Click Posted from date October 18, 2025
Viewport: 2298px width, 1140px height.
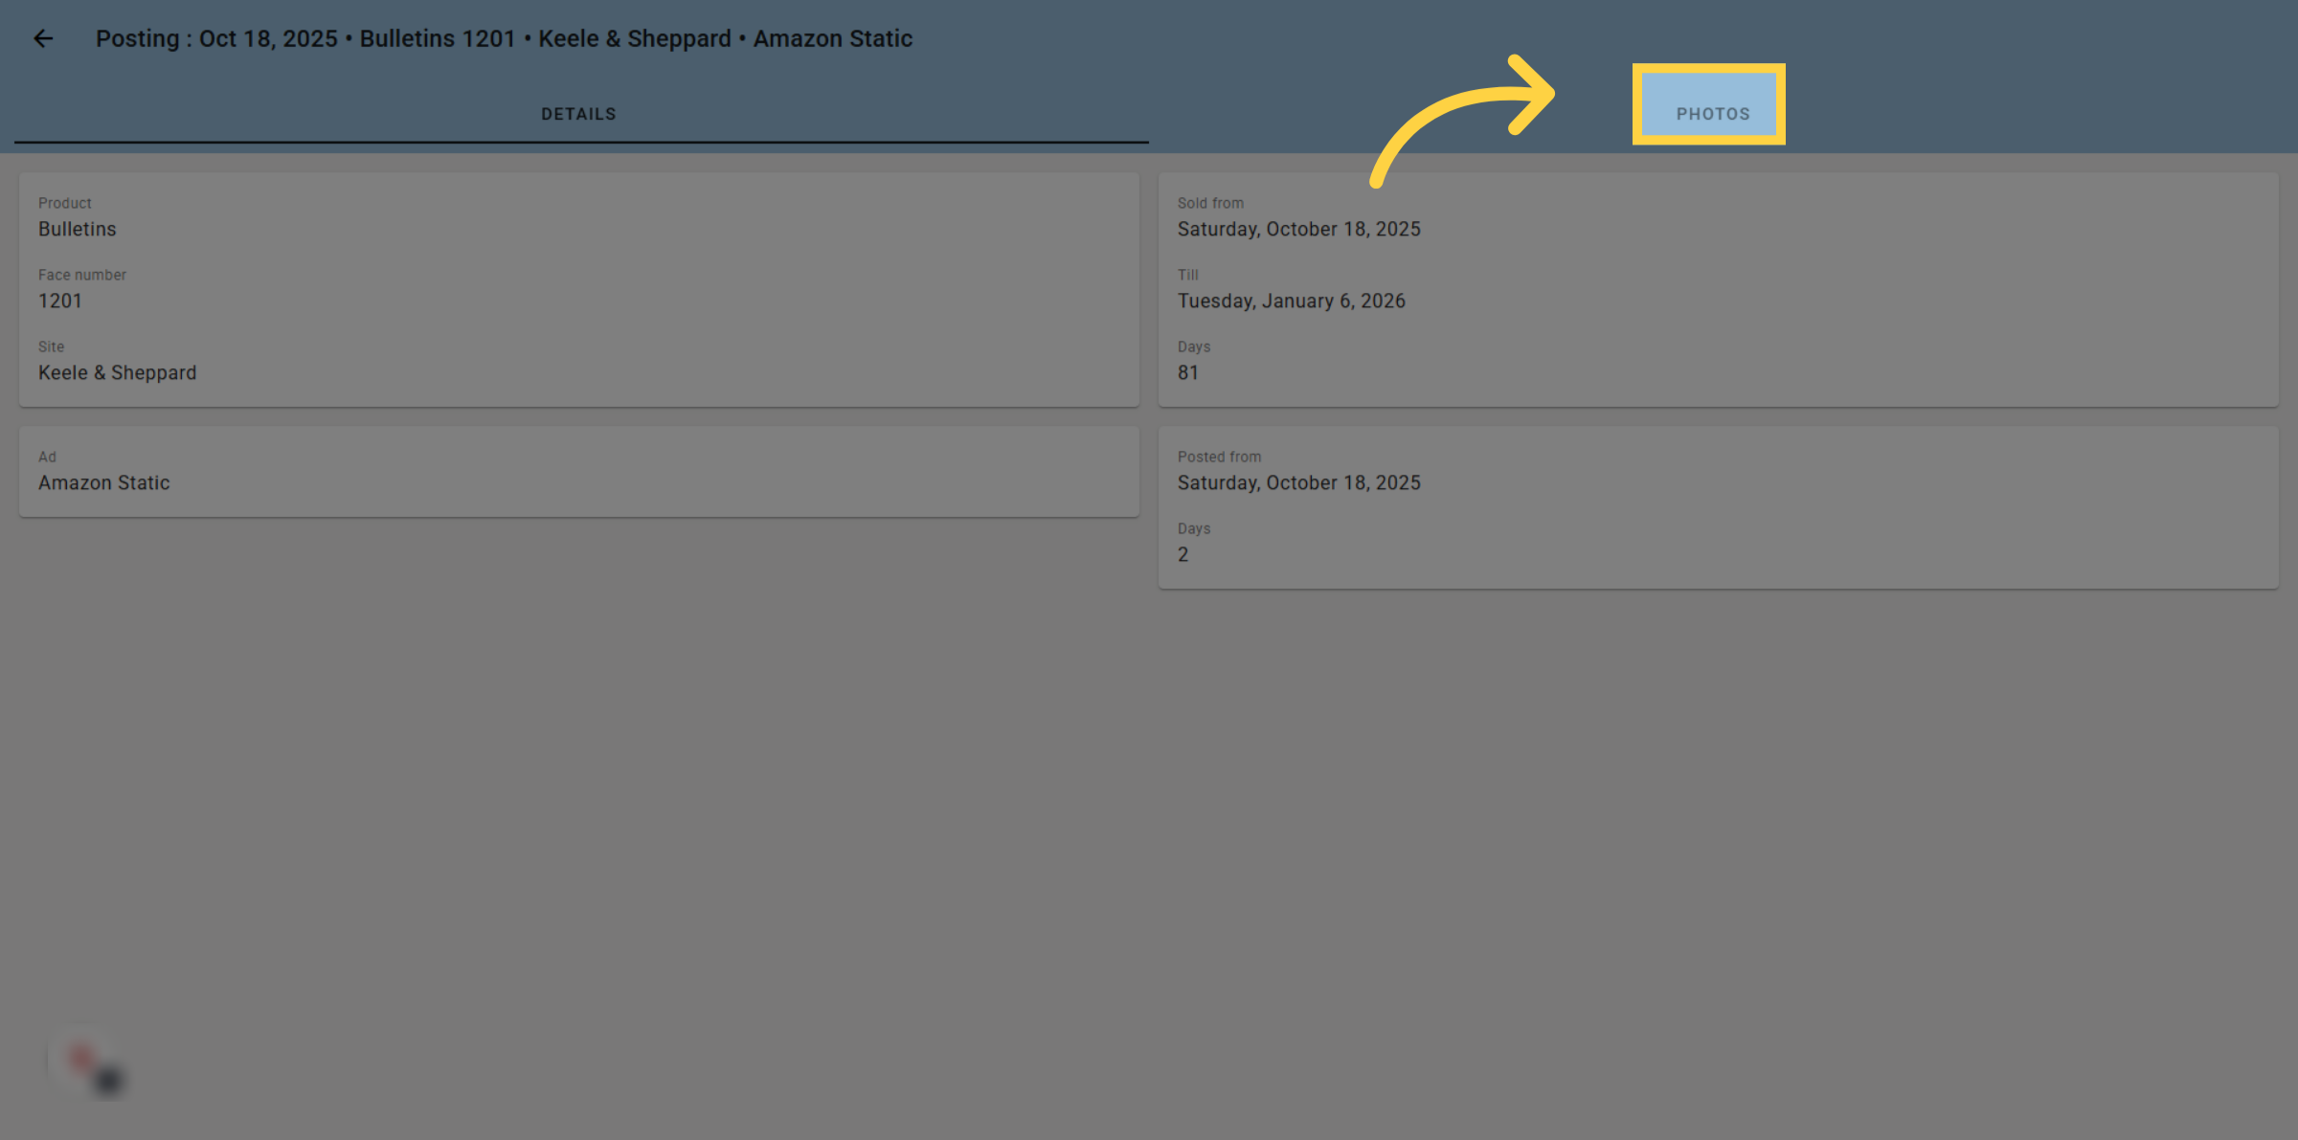pos(1299,482)
